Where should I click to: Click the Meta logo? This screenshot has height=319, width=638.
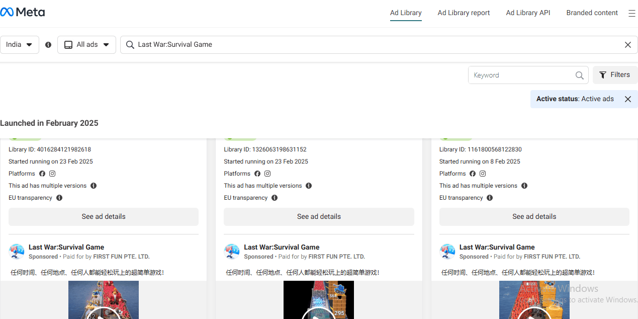(x=23, y=12)
